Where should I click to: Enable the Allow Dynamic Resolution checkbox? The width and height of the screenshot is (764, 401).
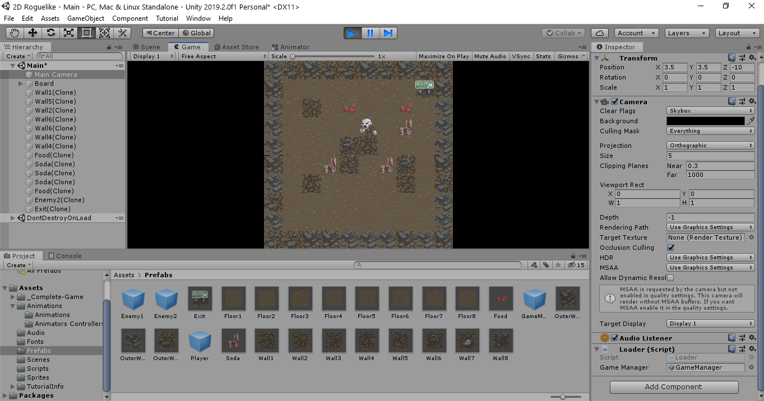[671, 278]
